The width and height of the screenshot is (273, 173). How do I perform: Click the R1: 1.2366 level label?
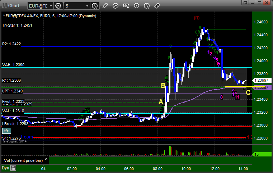(x=11, y=80)
